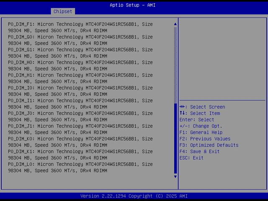268x201 pixels.
Task: Click 'F1: General Help' hint
Action: pyautogui.click(x=201, y=132)
